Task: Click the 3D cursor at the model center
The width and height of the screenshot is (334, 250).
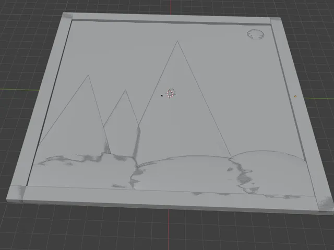Action: click(171, 93)
